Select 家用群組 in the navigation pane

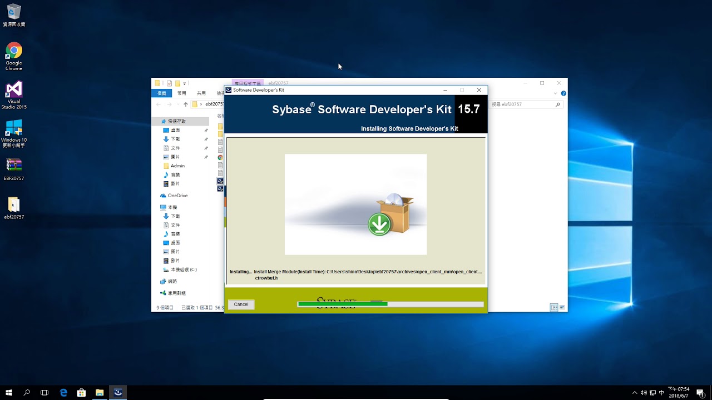177,293
